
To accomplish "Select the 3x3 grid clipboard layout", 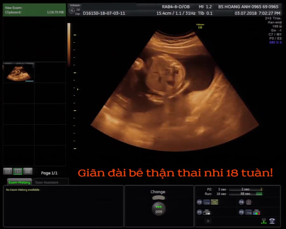I will [x=28, y=171].
